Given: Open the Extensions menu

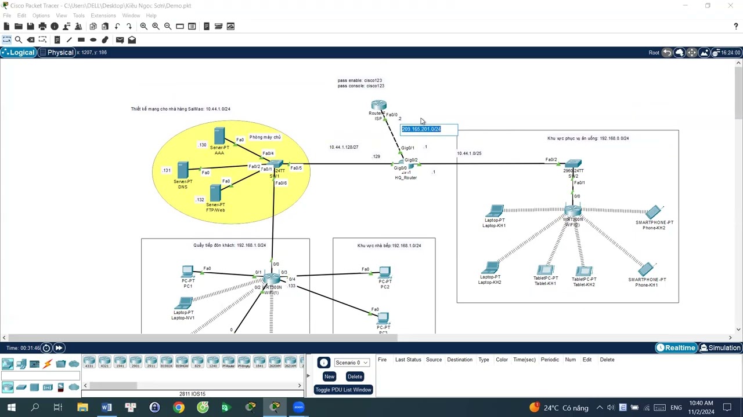Looking at the screenshot, I should point(103,16).
